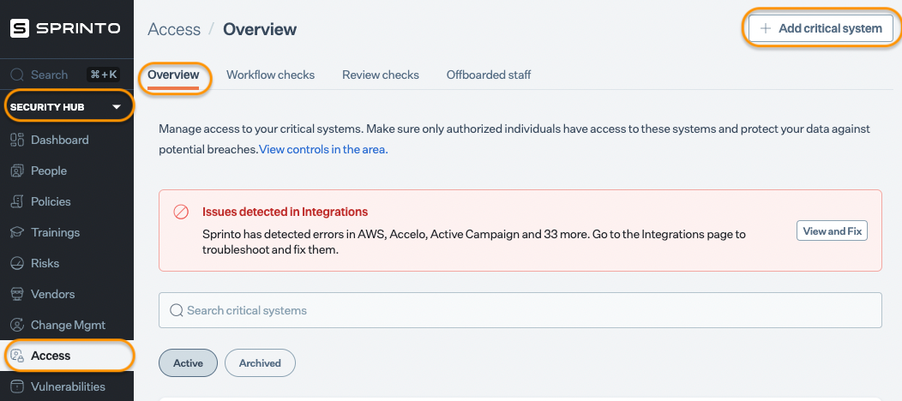
Task: Click the Vendors sidebar icon
Action: tap(17, 294)
